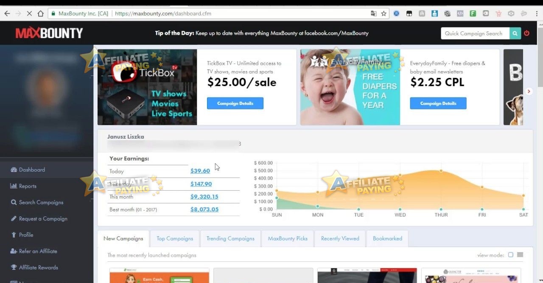Click the Profile person icon in sidebar
543x283 pixels.
point(14,235)
